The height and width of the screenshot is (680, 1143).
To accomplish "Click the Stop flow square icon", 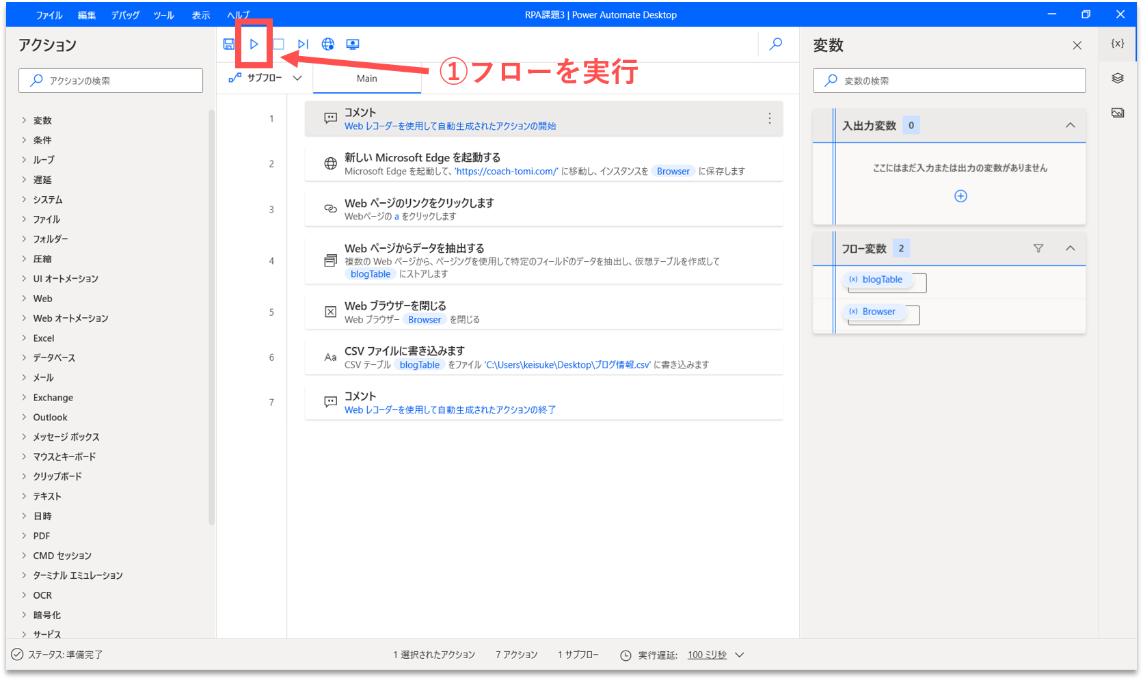I will pos(278,44).
